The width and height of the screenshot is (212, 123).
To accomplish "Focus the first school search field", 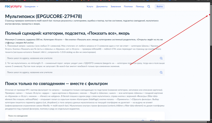I will pos(85,58).
